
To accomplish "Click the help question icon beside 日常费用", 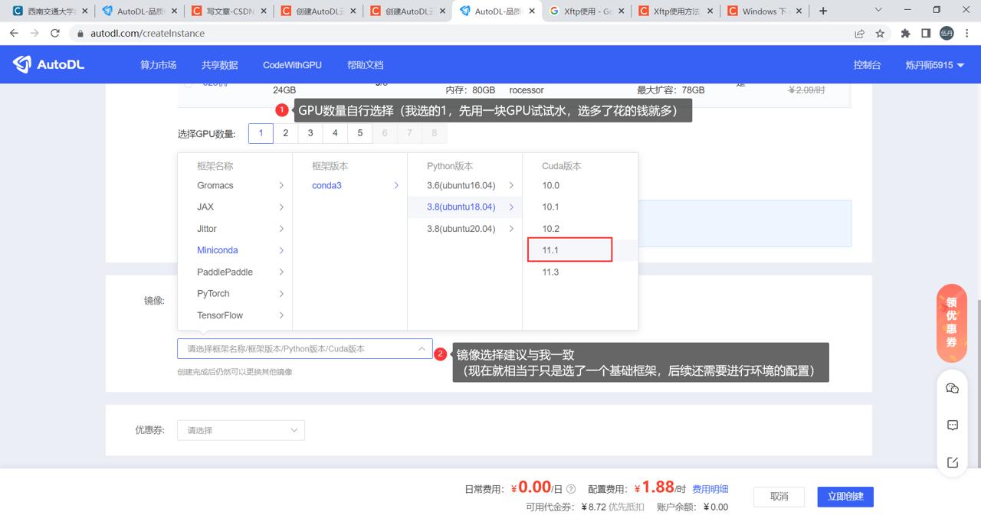I will click(x=570, y=488).
